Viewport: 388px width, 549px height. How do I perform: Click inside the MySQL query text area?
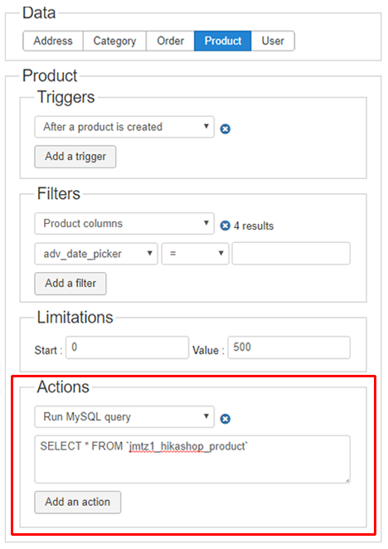pos(192,459)
